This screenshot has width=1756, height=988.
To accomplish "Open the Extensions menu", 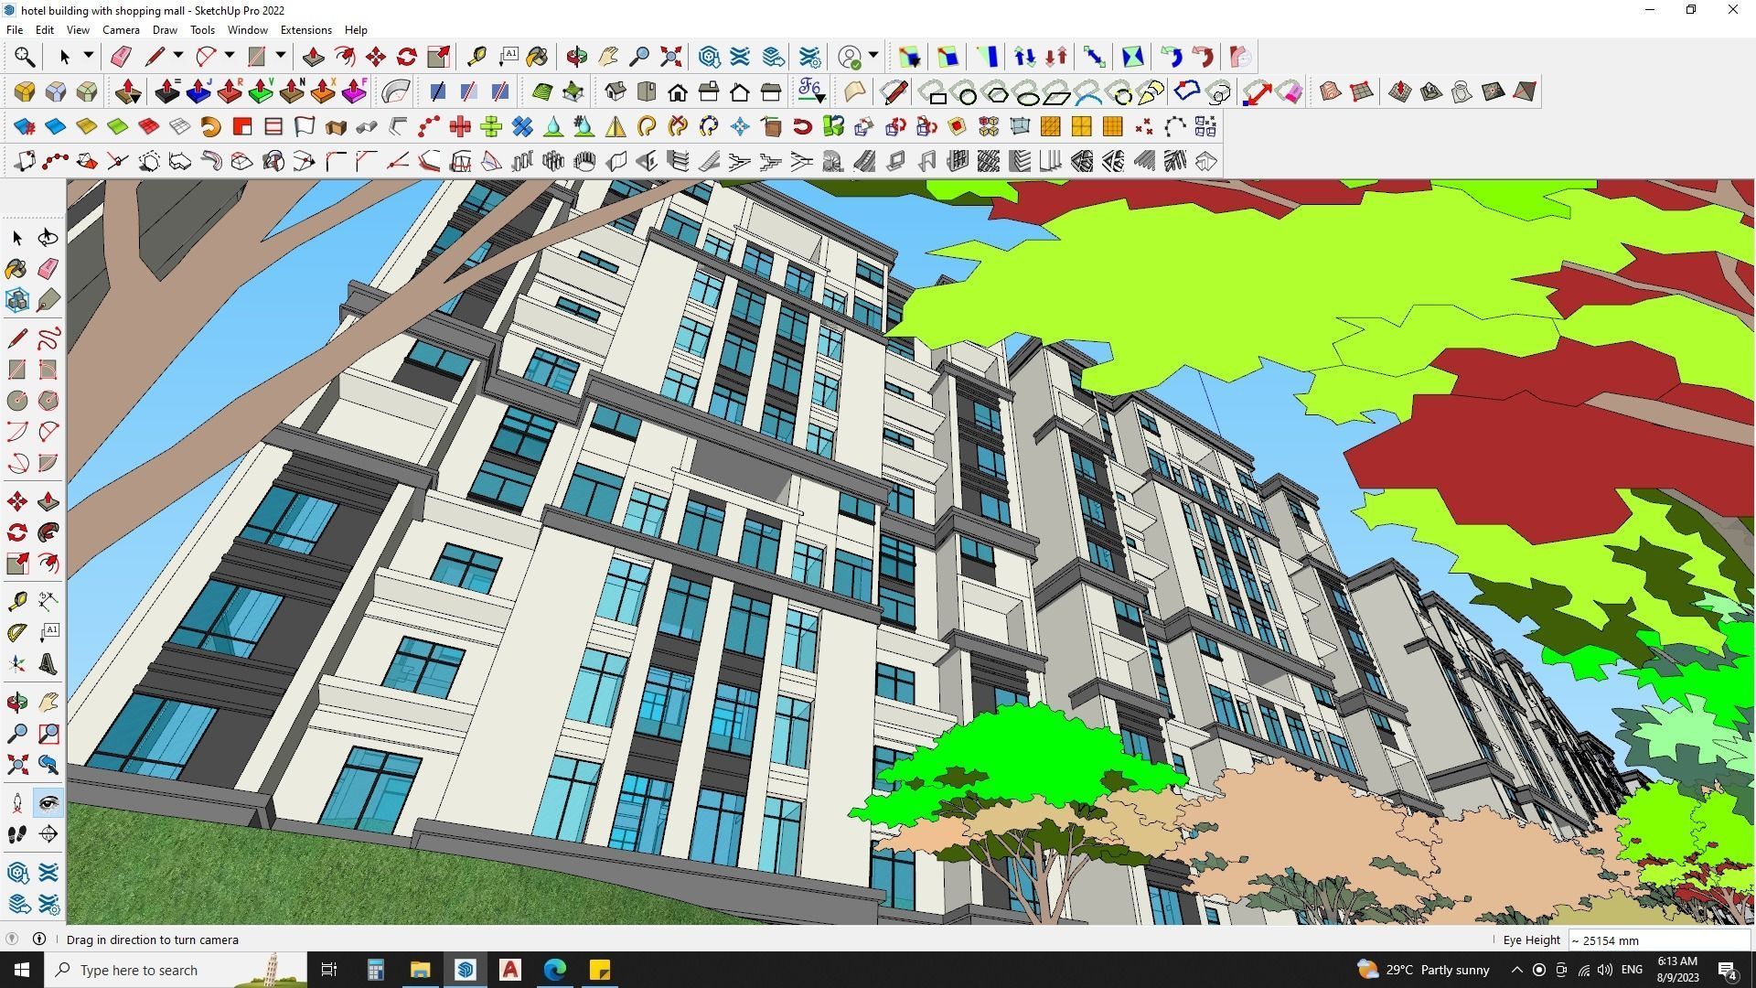I will point(305,30).
